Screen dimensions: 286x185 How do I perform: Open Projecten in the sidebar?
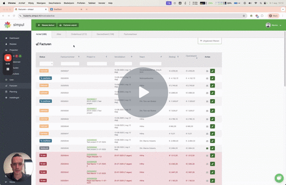(x=13, y=50)
